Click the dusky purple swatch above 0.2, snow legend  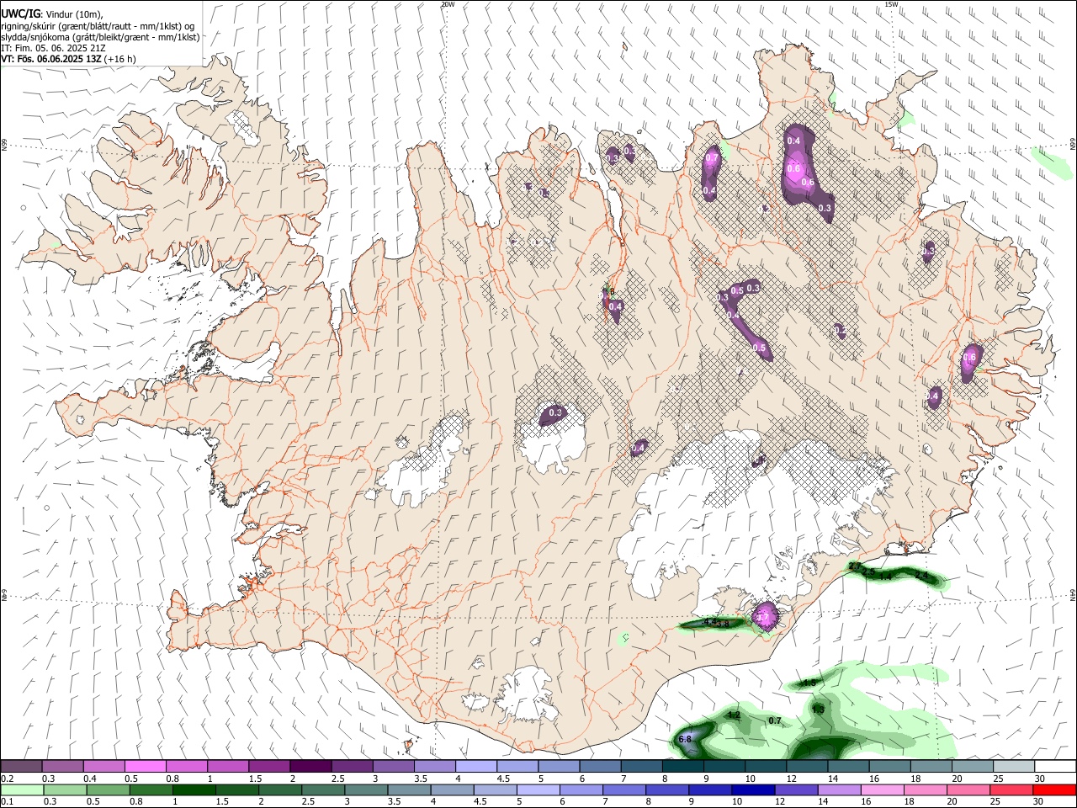tap(21, 766)
